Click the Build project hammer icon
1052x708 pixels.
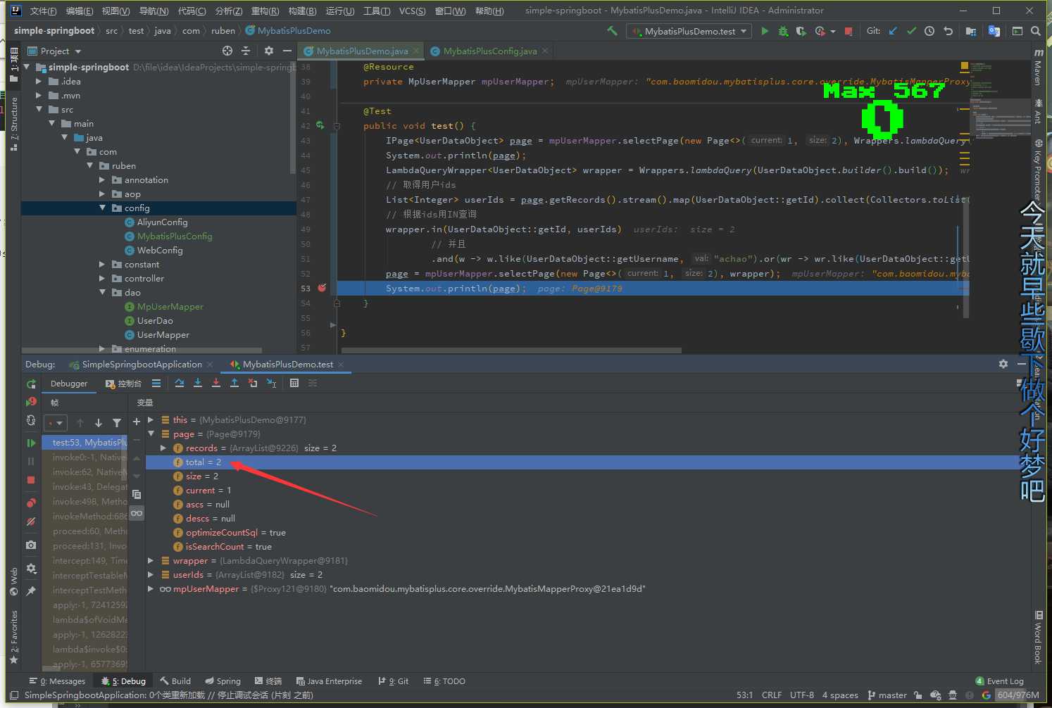[612, 31]
